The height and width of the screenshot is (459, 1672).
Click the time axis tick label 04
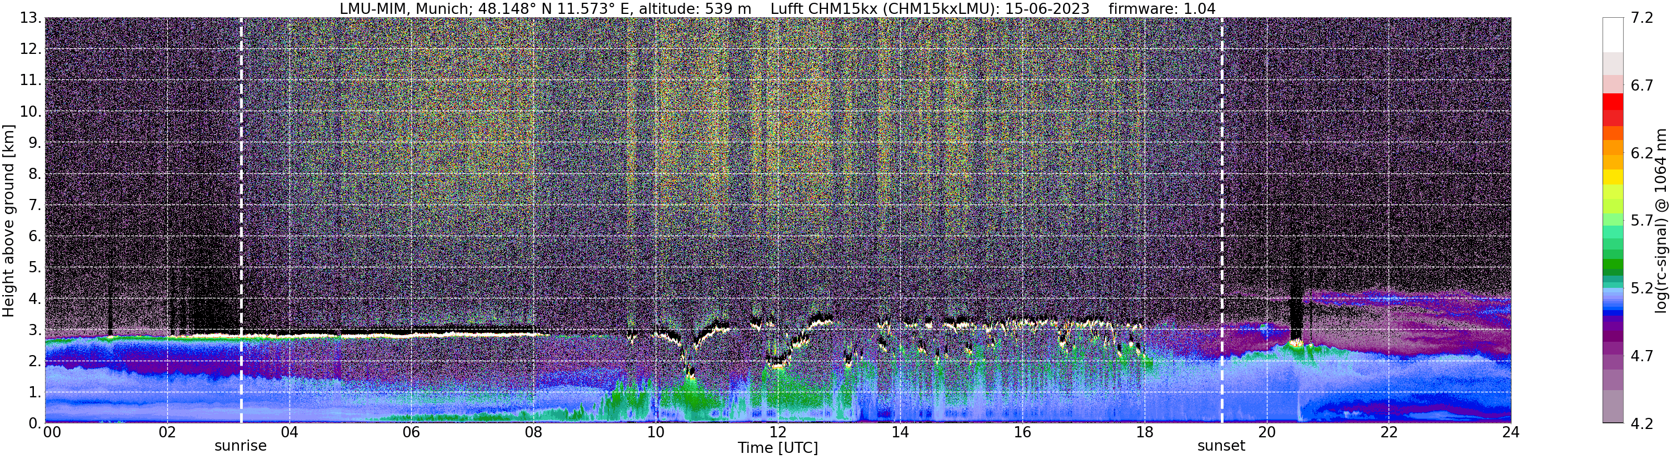click(290, 432)
